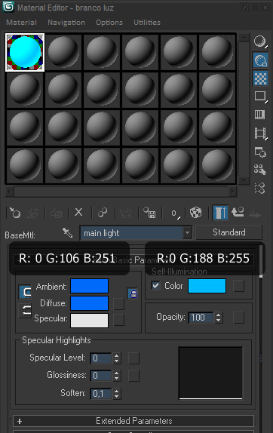Screen dimensions: 273x433
Task: Click the Self-Illumination cyan color swatch
Action: (207, 286)
